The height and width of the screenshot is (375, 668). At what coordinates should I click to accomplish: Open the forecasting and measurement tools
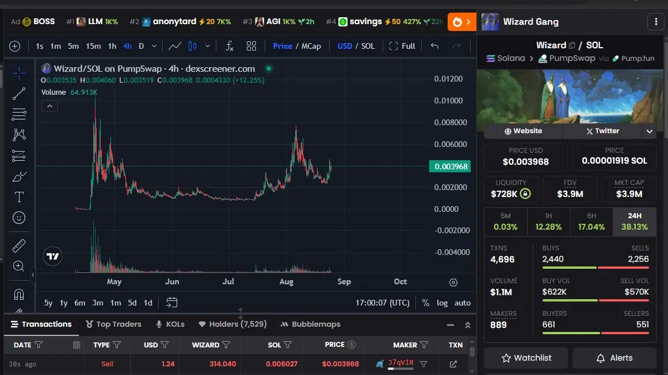pyautogui.click(x=19, y=156)
